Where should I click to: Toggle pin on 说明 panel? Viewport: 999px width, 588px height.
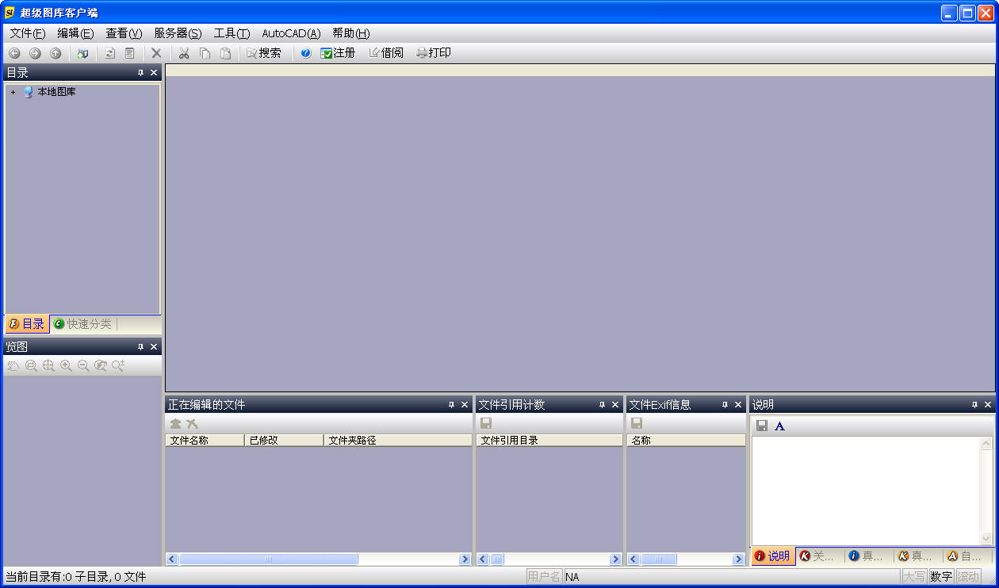974,405
